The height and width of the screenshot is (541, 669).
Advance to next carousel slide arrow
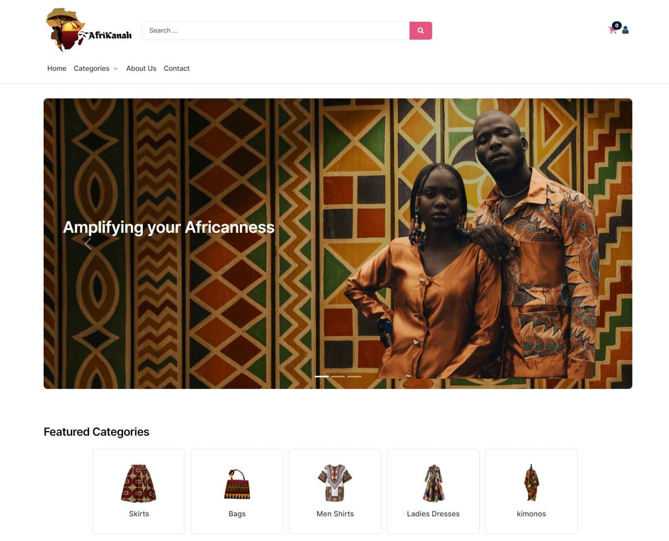(x=588, y=244)
